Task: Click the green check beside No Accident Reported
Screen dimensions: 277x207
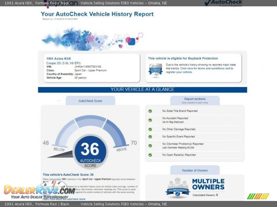Action: tap(150, 120)
